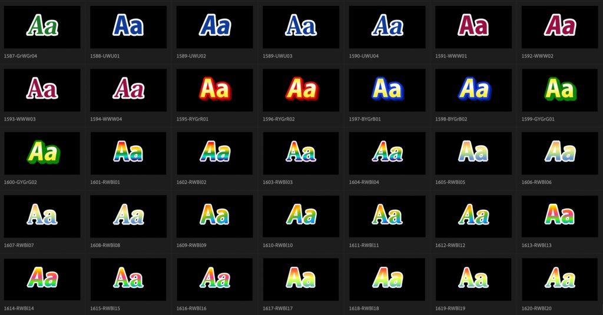Click the 1596-RYGrR02 label
This screenshot has width=603, height=315.
[x=279, y=119]
